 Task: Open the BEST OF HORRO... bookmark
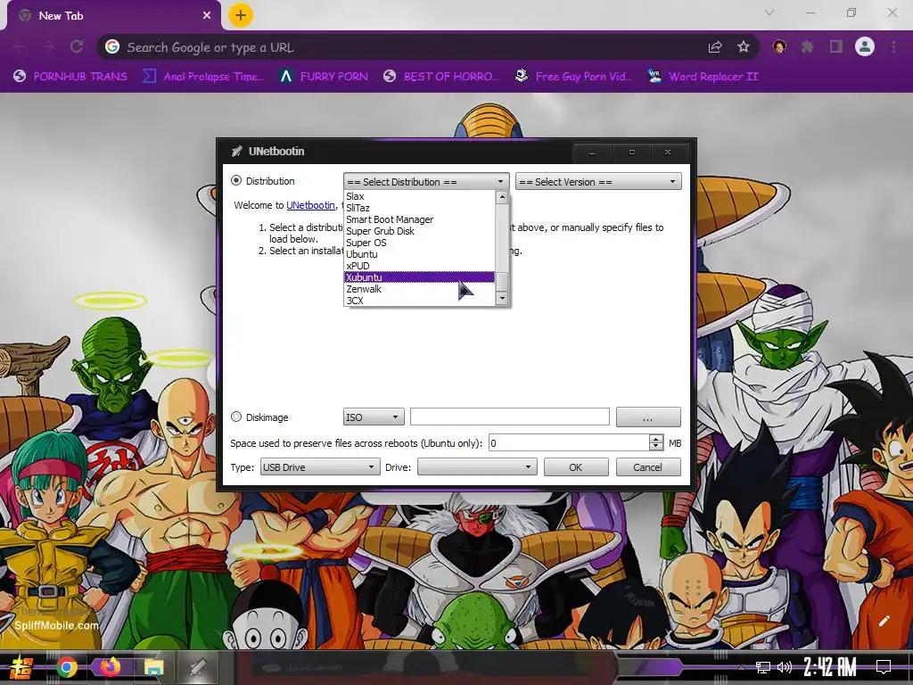coord(441,77)
